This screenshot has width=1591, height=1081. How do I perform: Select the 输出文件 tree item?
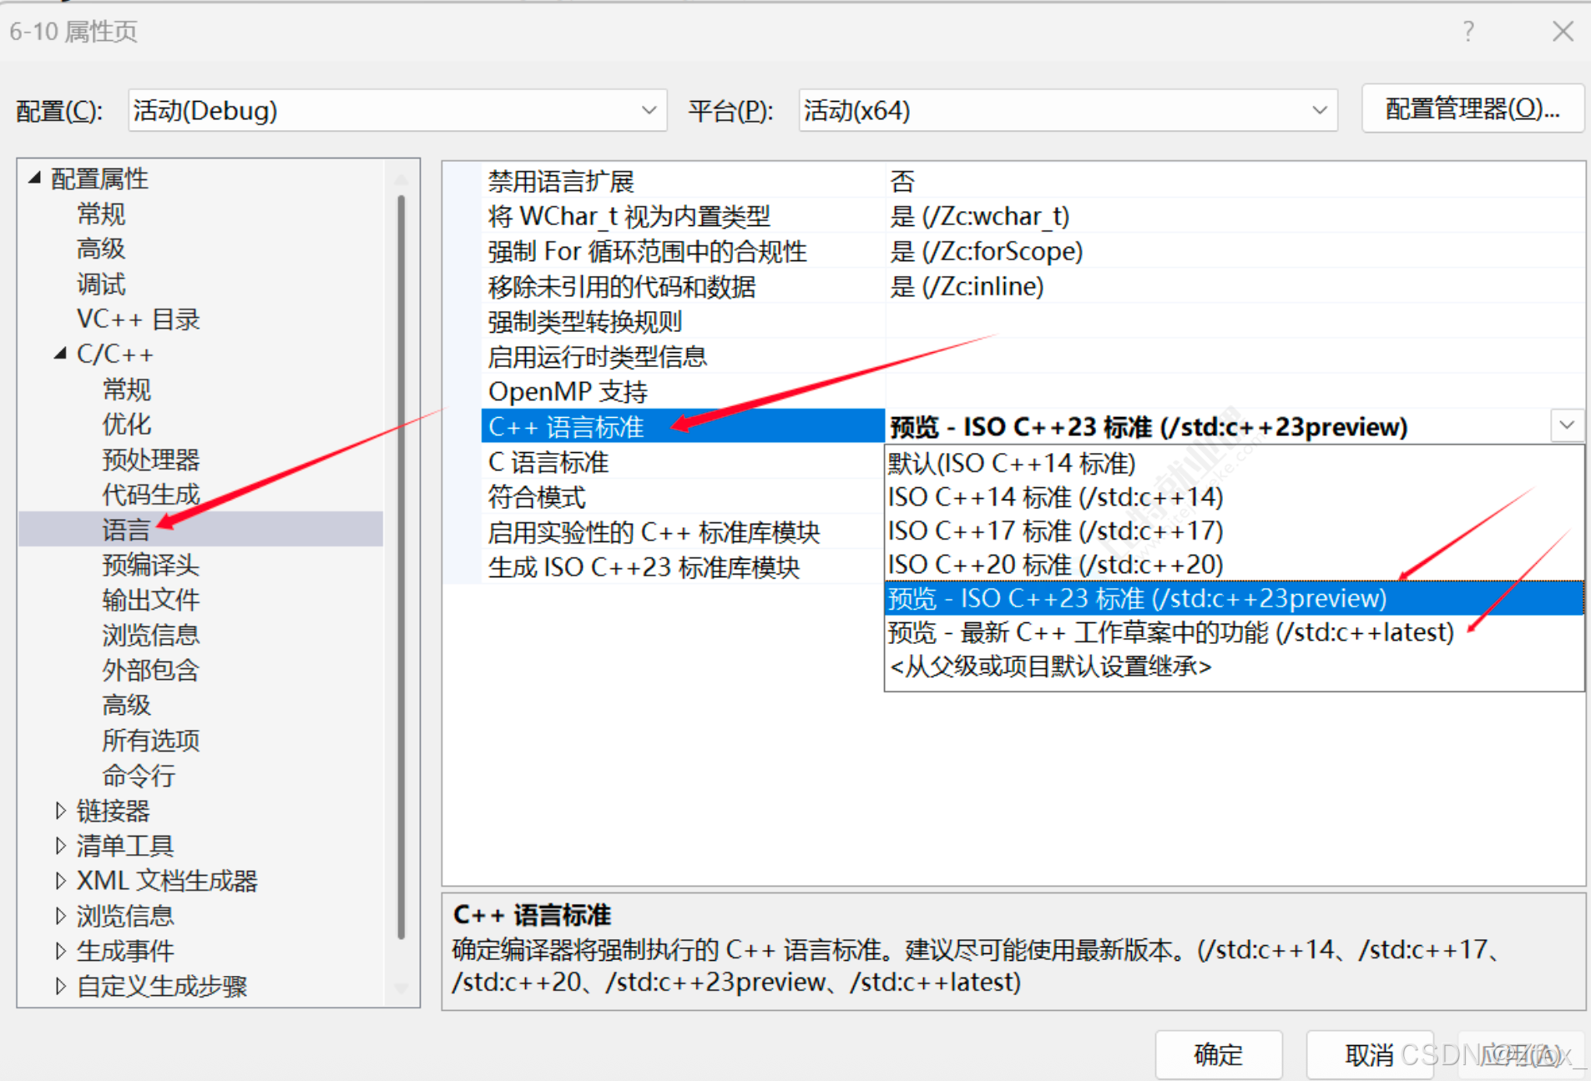(x=151, y=600)
